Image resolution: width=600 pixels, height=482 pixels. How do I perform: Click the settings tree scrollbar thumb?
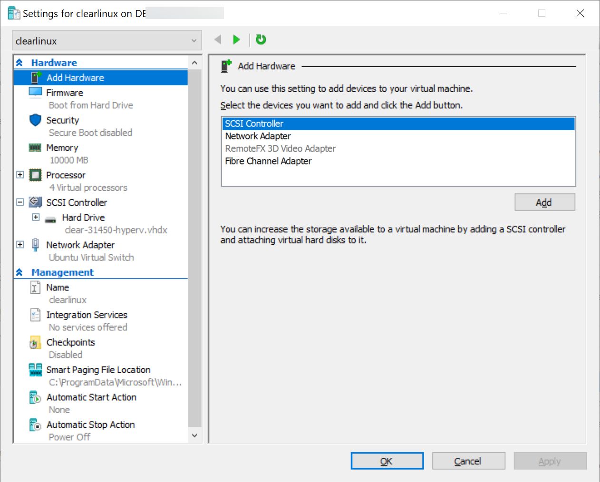click(194, 247)
